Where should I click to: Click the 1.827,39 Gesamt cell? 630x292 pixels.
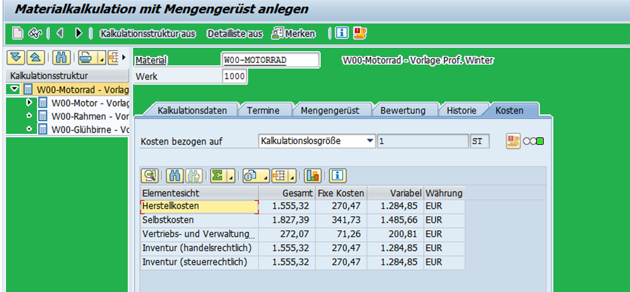287,221
